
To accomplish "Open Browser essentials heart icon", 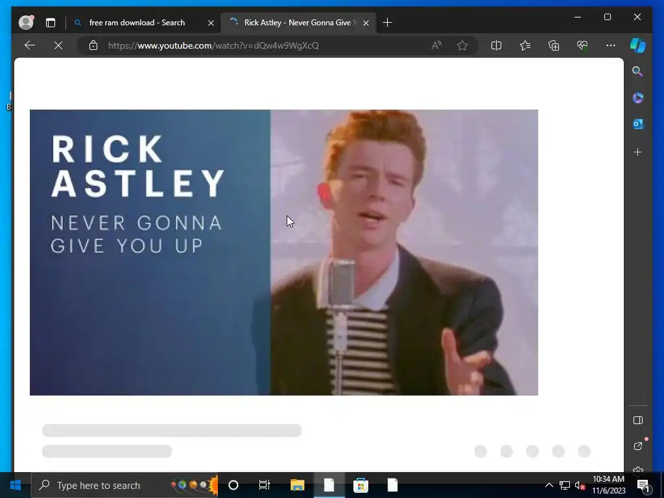I will [x=582, y=45].
